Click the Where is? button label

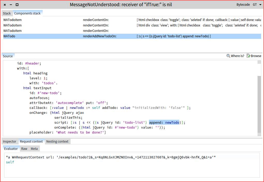(237, 56)
